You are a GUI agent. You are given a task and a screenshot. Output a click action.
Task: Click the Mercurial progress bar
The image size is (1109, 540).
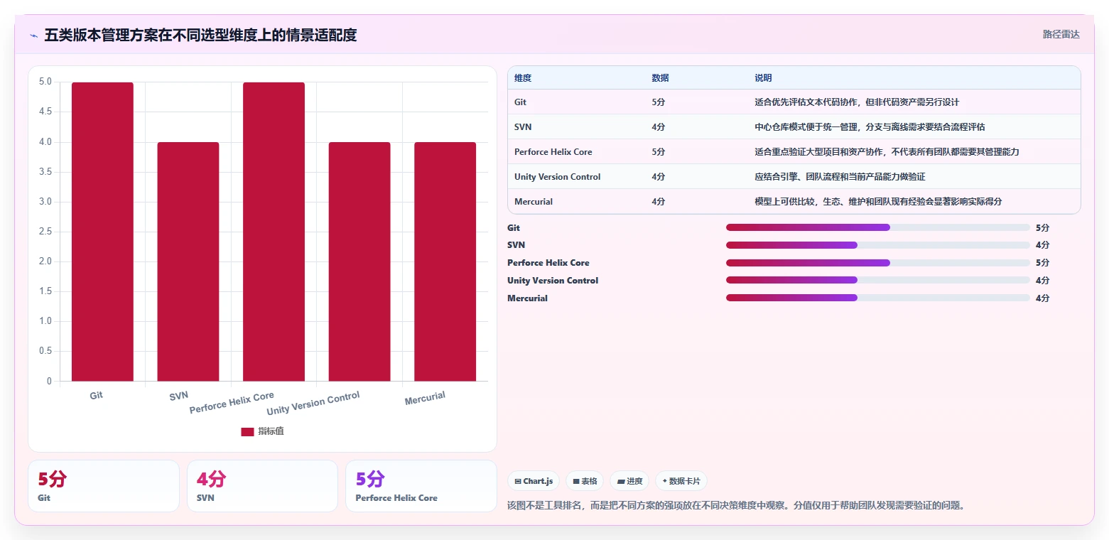pyautogui.click(x=878, y=298)
